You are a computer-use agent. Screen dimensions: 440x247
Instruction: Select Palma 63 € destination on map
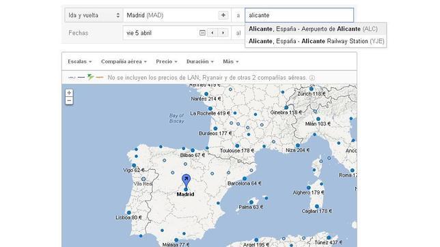coord(251,207)
